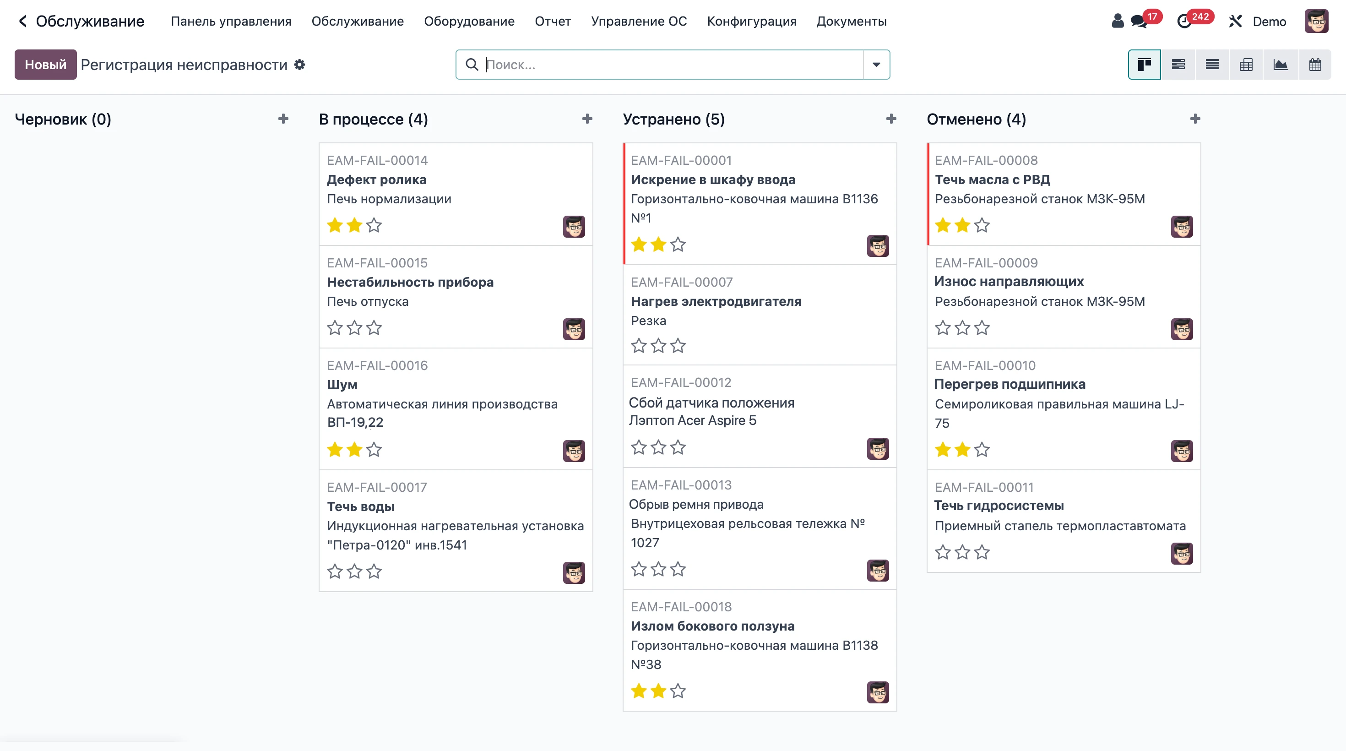Click the assignee avatar on EAM-FAIL-00017
The height and width of the screenshot is (751, 1346).
[574, 573]
